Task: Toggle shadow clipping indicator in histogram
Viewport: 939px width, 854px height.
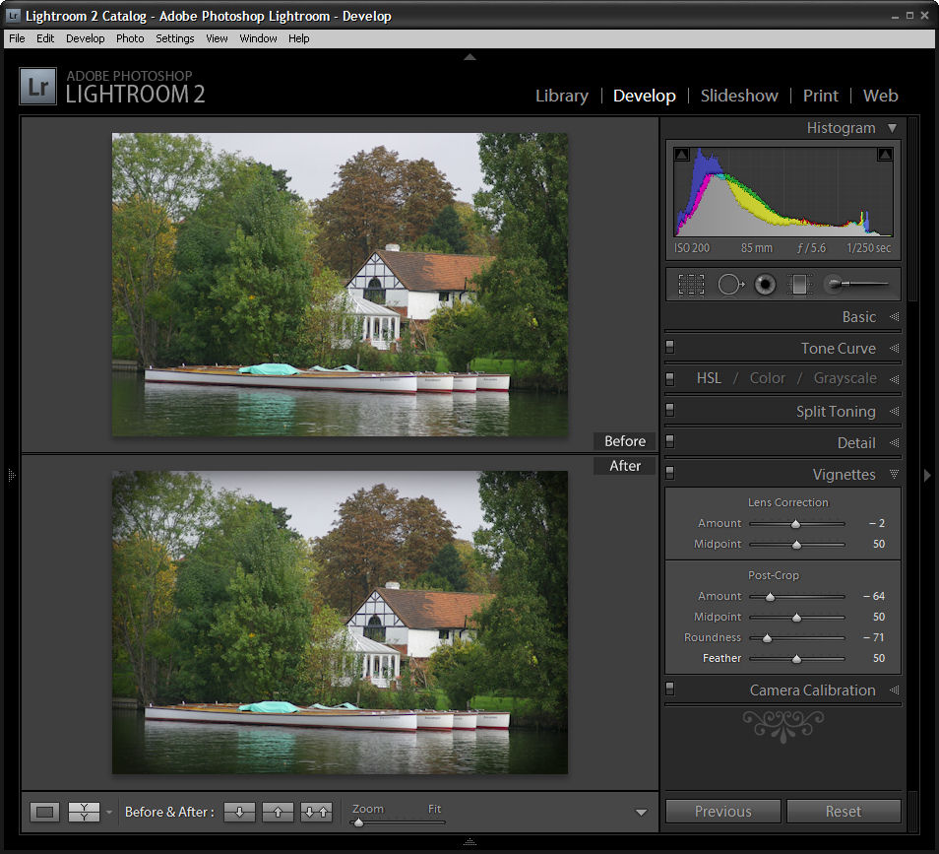Action: 681,155
